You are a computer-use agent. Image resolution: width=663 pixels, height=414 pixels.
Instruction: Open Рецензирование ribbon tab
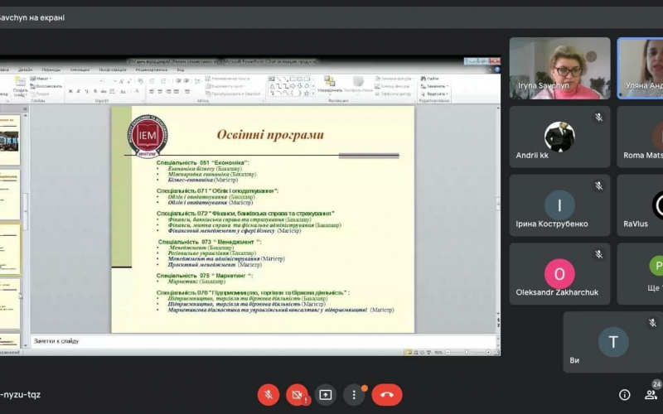click(152, 70)
